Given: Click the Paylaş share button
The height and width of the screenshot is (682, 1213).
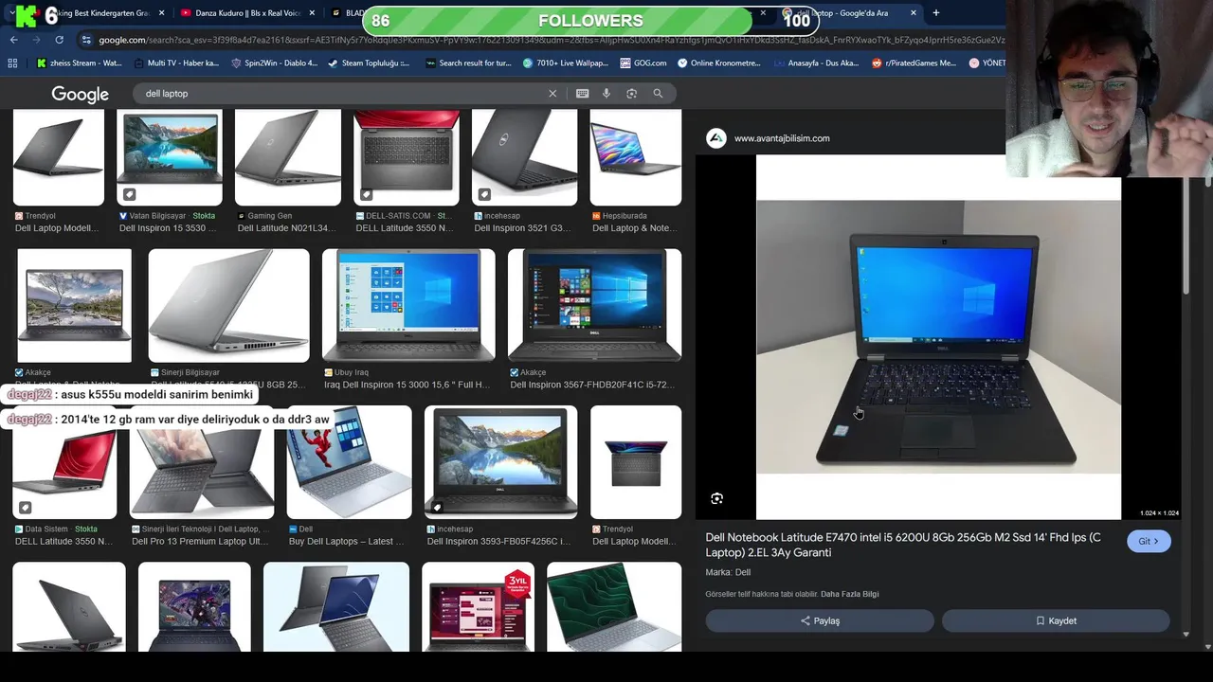Looking at the screenshot, I should [820, 620].
